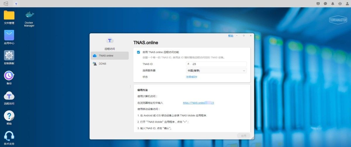Open the Help (帮助) question mark icon
This screenshot has width=351, height=147.
pyautogui.click(x=9, y=116)
